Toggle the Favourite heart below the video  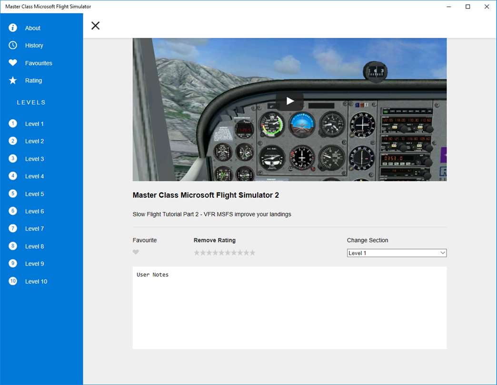click(x=136, y=252)
